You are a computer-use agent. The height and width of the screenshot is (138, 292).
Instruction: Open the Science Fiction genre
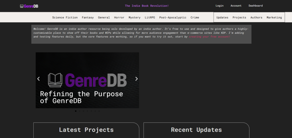click(65, 18)
